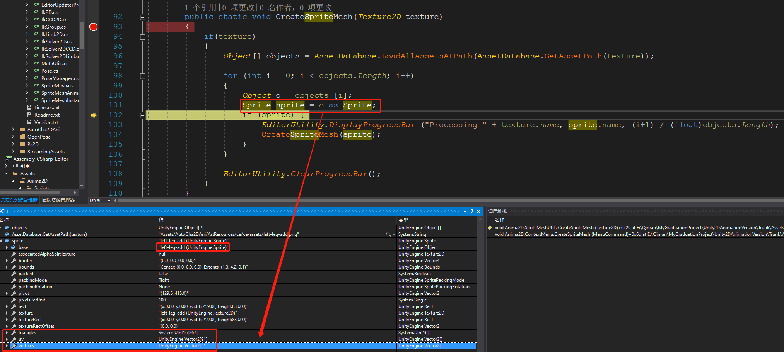784x352 pixels.
Task: Pin the Watch 1 window
Action: [x=471, y=212]
